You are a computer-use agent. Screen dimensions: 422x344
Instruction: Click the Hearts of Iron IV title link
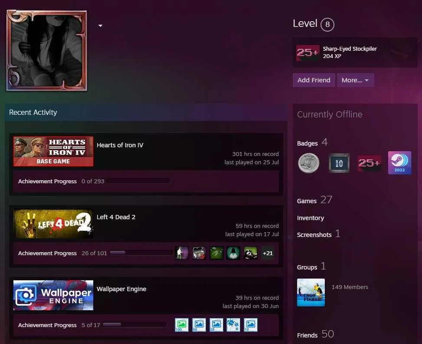pyautogui.click(x=120, y=145)
